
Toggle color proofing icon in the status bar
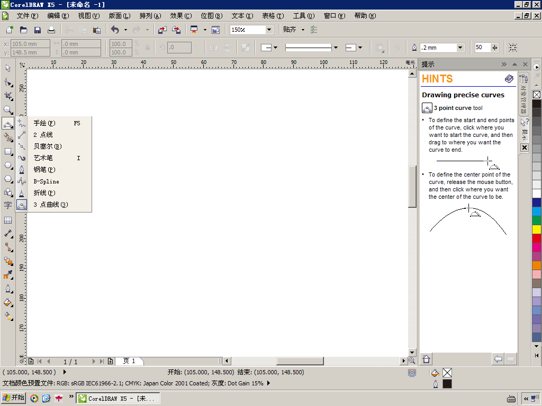pyautogui.click(x=412, y=373)
